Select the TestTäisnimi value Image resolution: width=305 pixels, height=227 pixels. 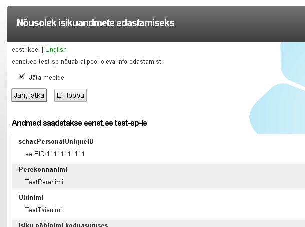tap(44, 210)
